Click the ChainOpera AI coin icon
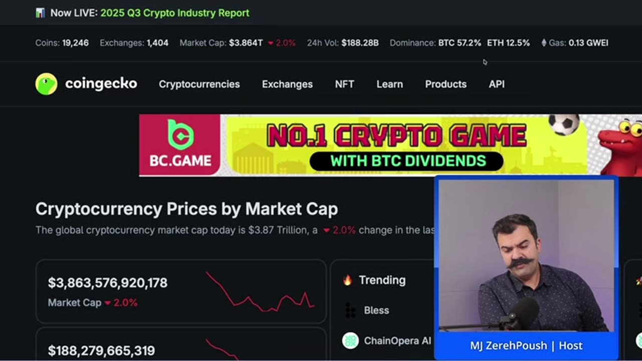642x361 pixels. (351, 341)
